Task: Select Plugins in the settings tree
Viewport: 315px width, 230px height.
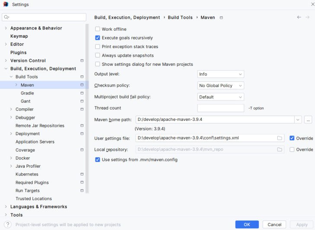Action: coord(19,52)
